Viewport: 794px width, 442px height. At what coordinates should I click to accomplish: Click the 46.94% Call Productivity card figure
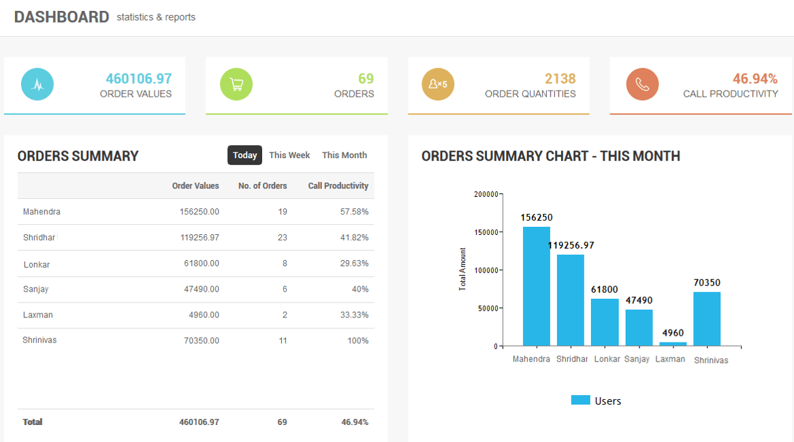pos(755,78)
